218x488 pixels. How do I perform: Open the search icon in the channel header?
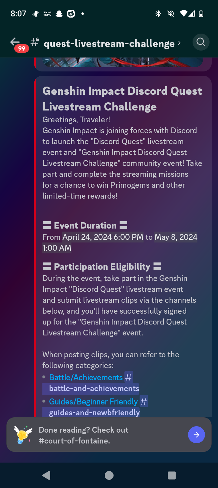click(201, 42)
